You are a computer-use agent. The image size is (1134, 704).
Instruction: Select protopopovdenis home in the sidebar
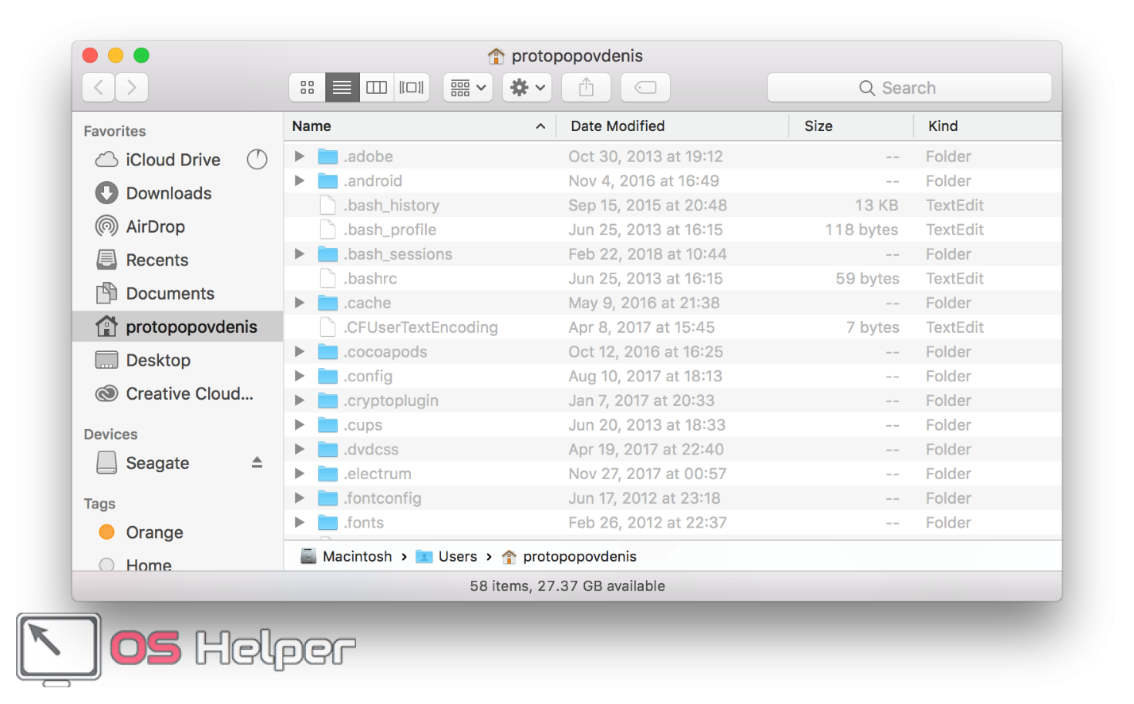pos(177,327)
